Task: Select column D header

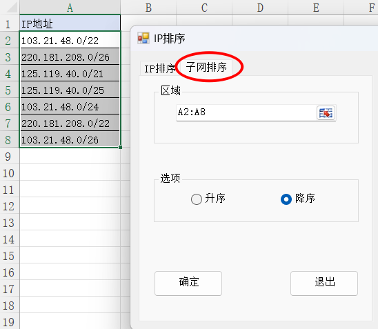Action: coord(260,7)
